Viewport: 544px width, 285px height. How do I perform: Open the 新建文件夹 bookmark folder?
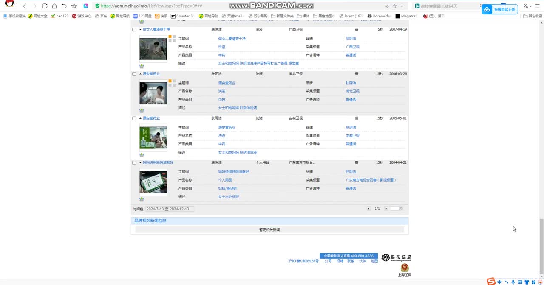click(x=282, y=16)
